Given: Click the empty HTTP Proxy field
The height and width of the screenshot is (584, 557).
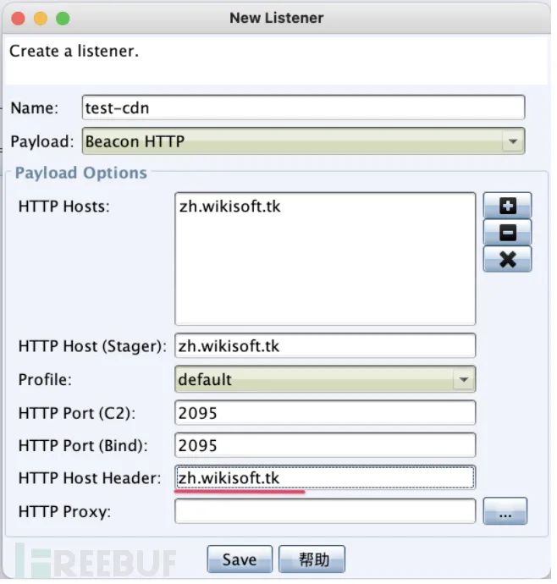Looking at the screenshot, I should pos(325,511).
